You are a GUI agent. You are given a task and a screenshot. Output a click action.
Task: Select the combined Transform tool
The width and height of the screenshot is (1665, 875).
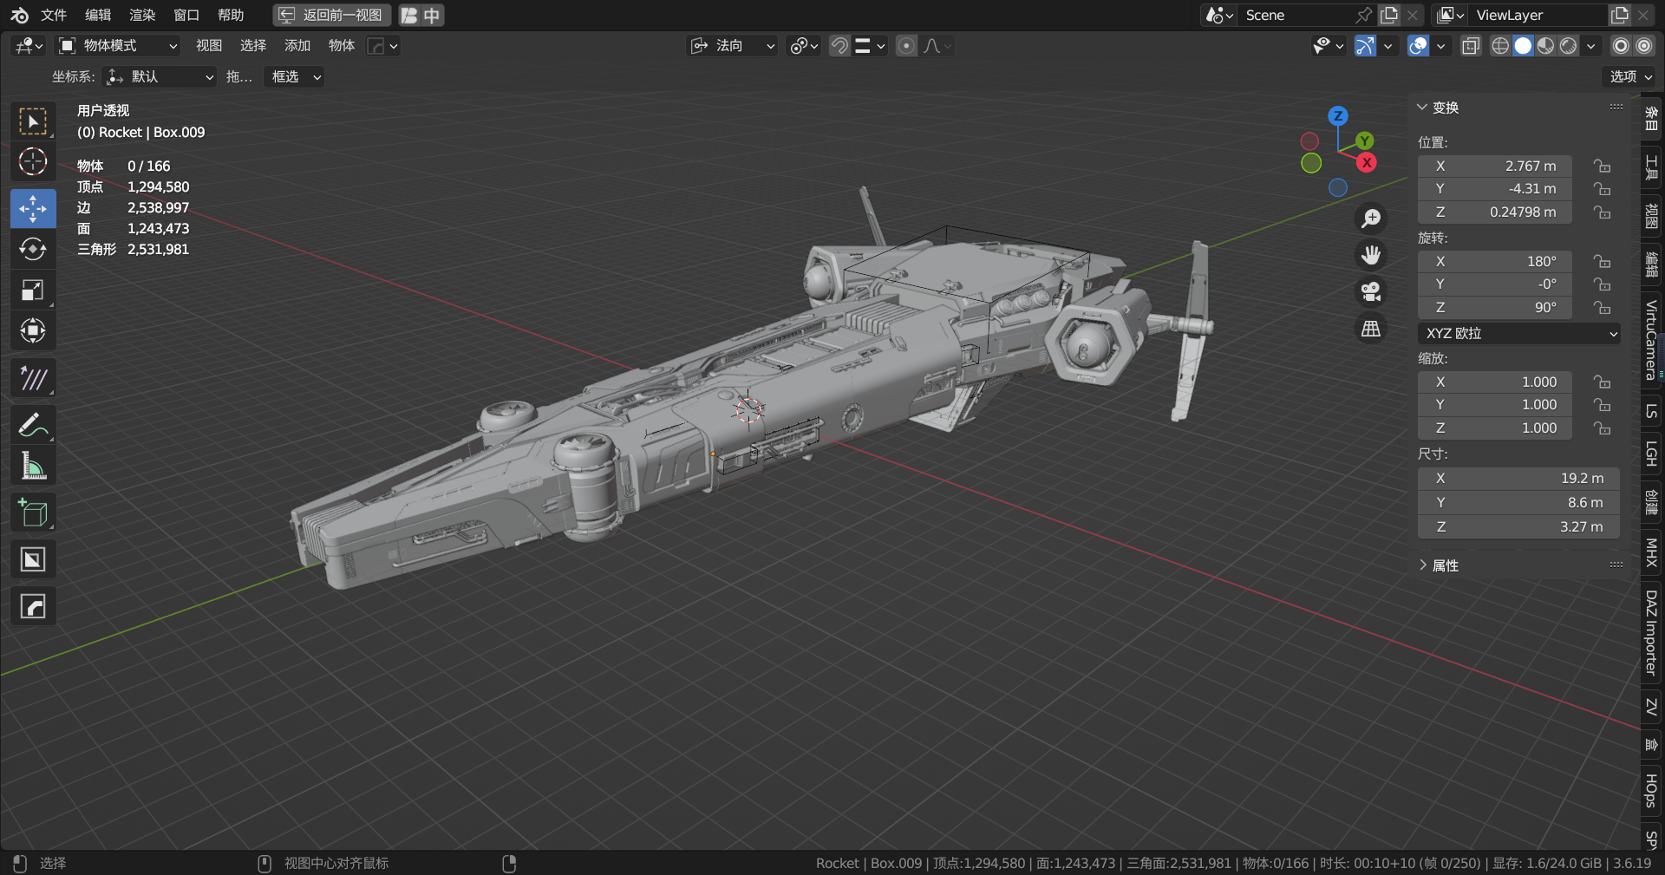coord(33,330)
